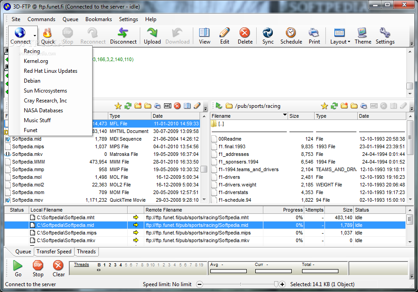Click the Delete red X toolbar icon
This screenshot has width=418, height=292.
point(245,33)
